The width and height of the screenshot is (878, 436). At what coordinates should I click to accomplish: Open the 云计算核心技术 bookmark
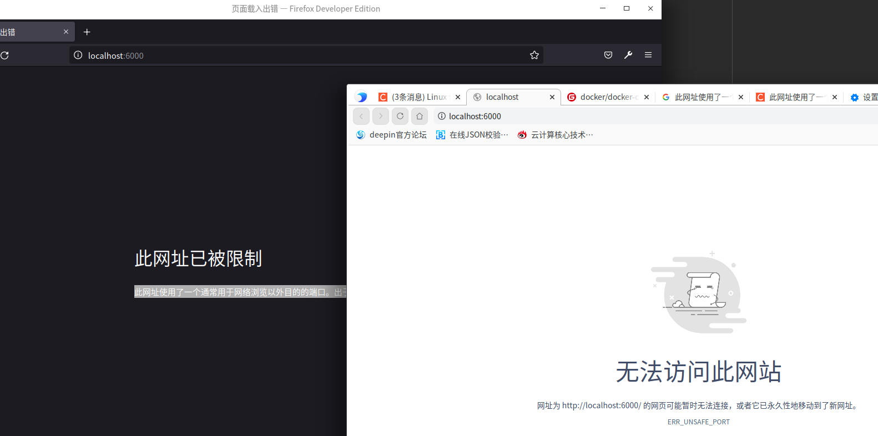pyautogui.click(x=556, y=135)
